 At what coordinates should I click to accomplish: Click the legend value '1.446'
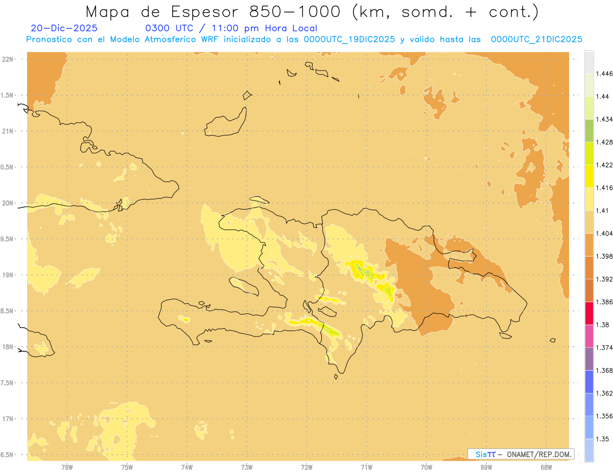(x=604, y=74)
